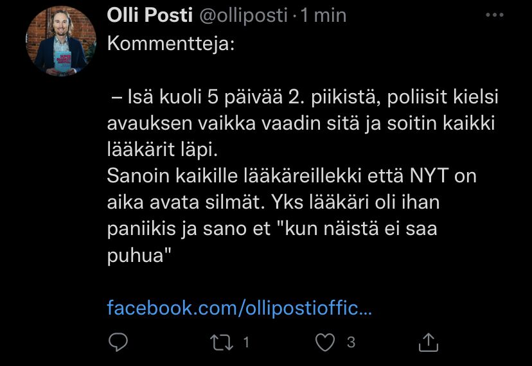
Task: Click the Olli Posti display name
Action: 149,15
